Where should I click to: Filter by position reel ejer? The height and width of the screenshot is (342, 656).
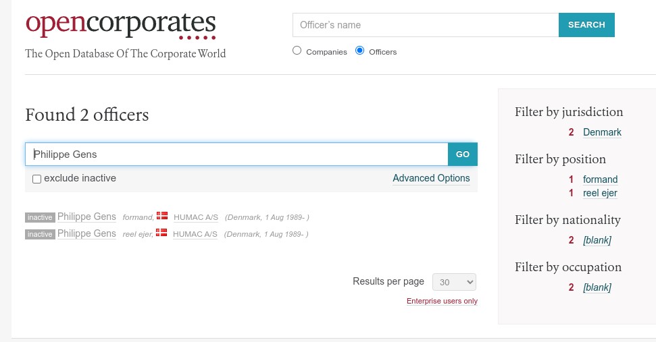[600, 193]
